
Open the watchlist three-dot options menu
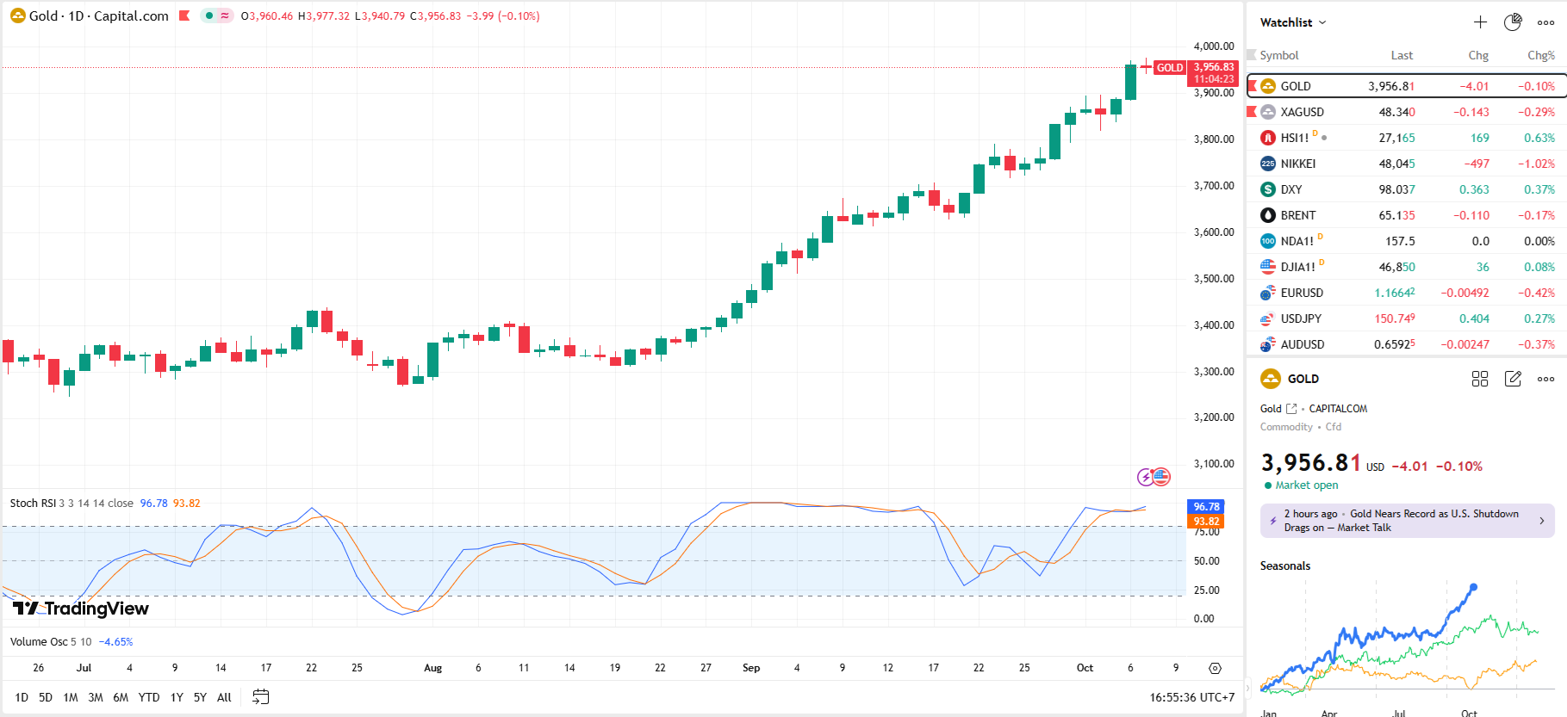[1545, 22]
